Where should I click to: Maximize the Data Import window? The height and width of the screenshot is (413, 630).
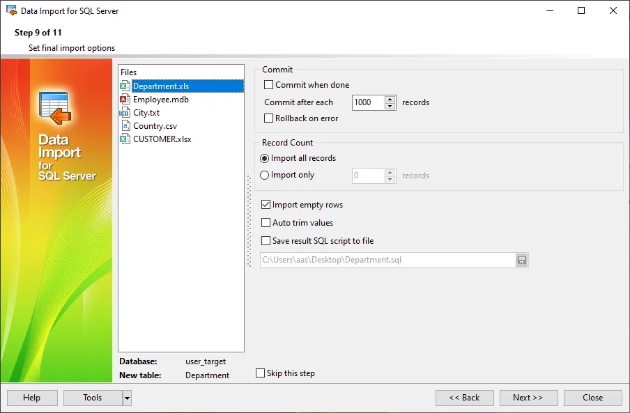tap(581, 11)
